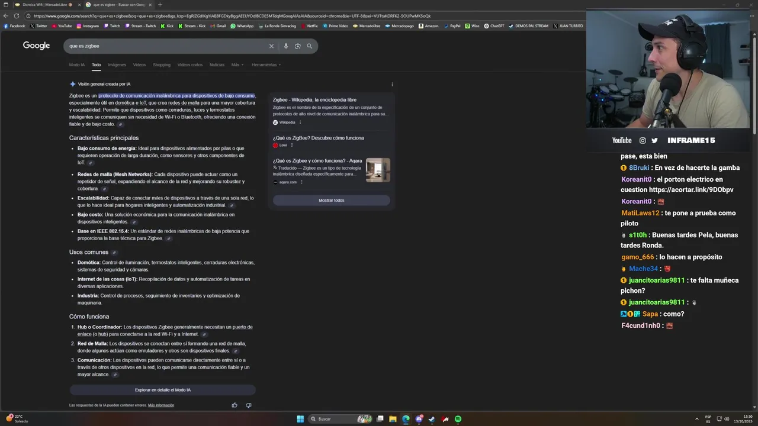
Task: Open the 'La Ronda Simracing' bookmark
Action: coord(277,26)
